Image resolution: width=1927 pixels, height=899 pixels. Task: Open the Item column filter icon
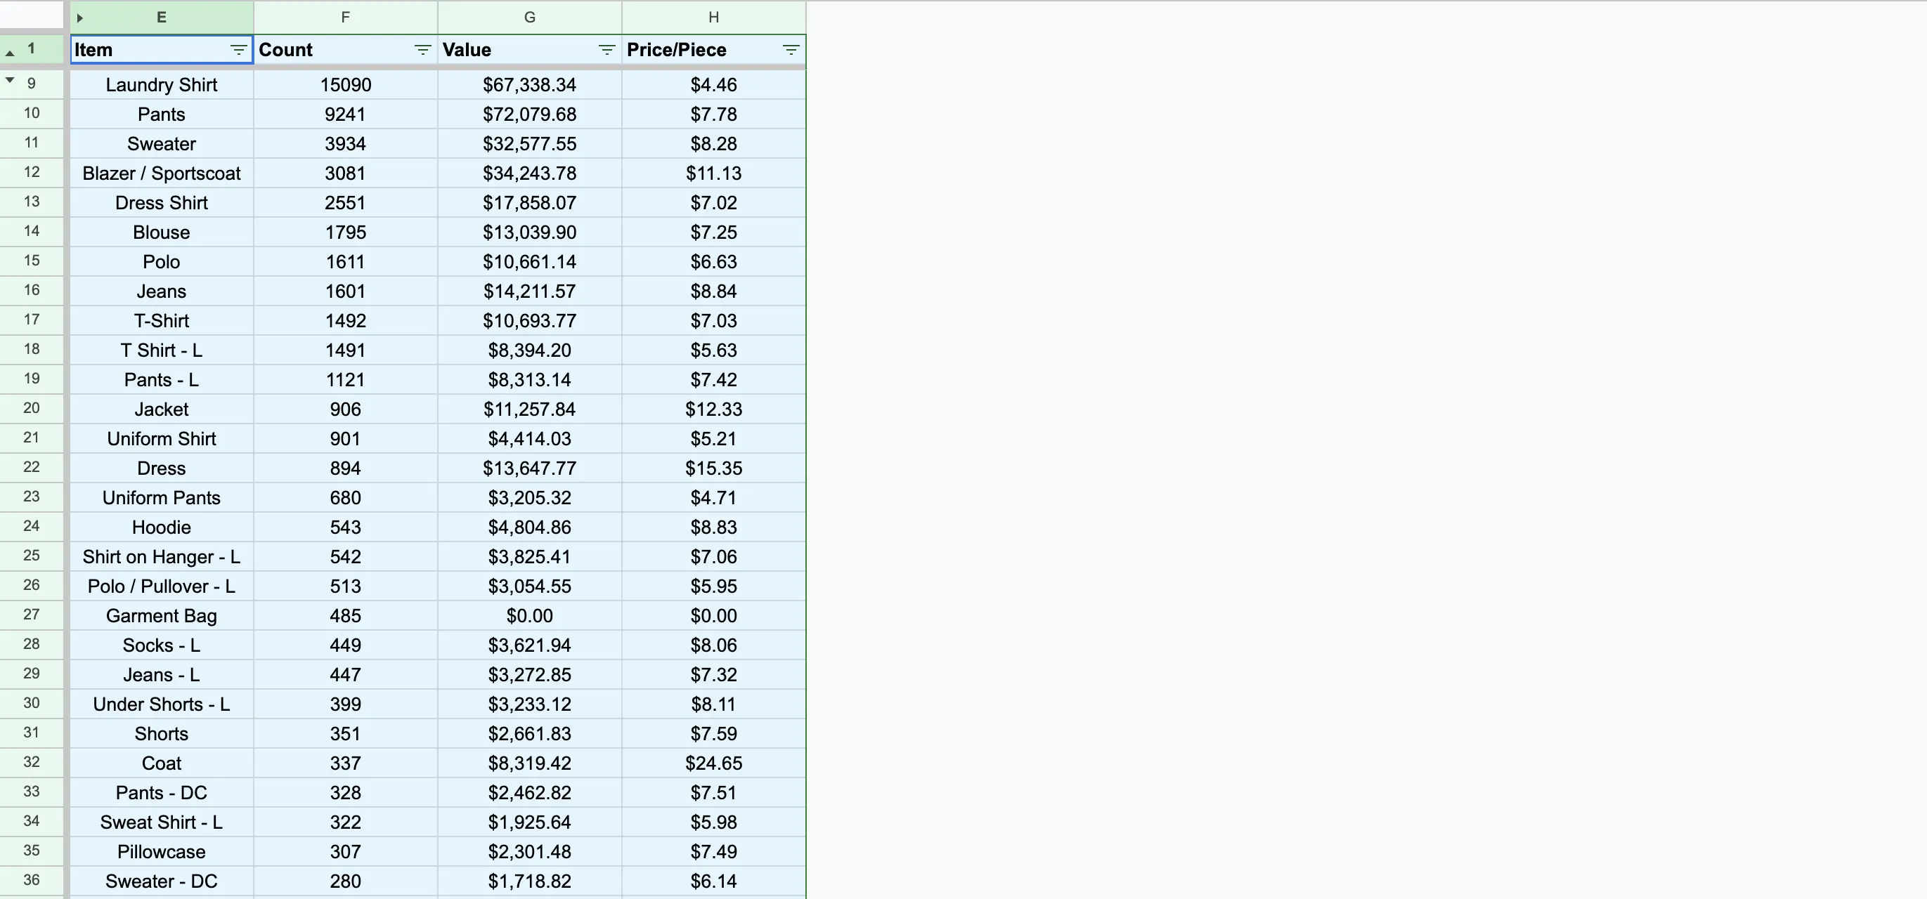pos(239,50)
